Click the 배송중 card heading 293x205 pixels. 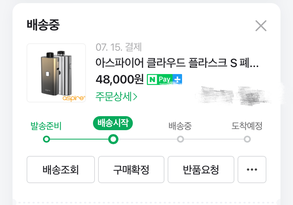(x=43, y=25)
